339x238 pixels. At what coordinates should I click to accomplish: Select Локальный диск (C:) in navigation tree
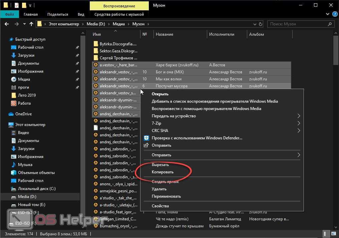37,189
